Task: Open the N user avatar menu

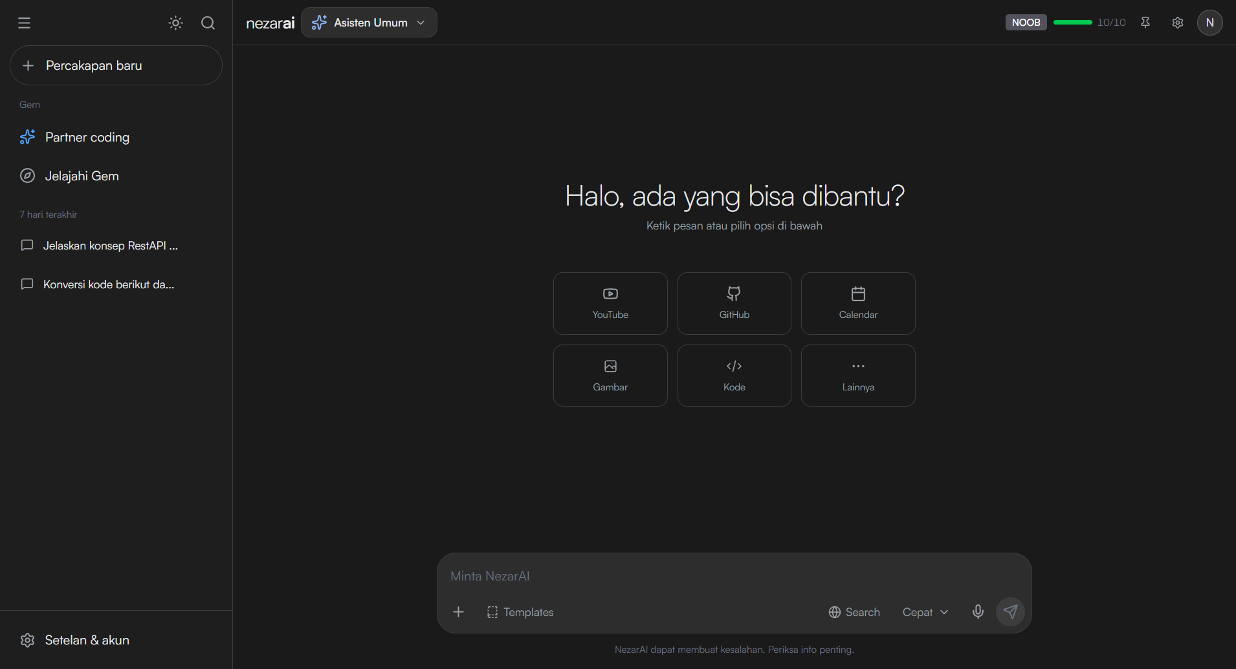Action: pyautogui.click(x=1209, y=23)
